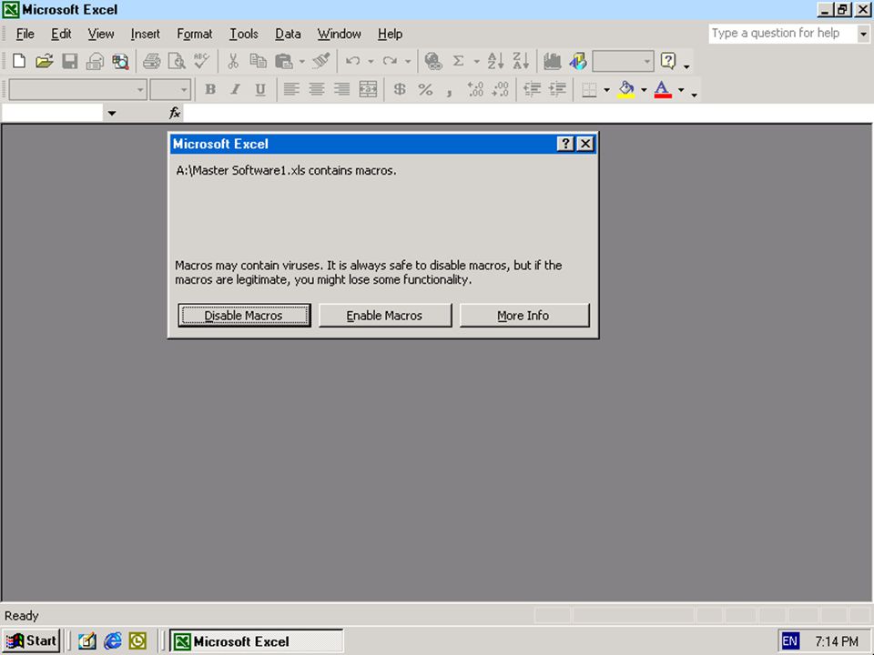Click the Print Preview icon
The image size is (874, 655).
177,61
